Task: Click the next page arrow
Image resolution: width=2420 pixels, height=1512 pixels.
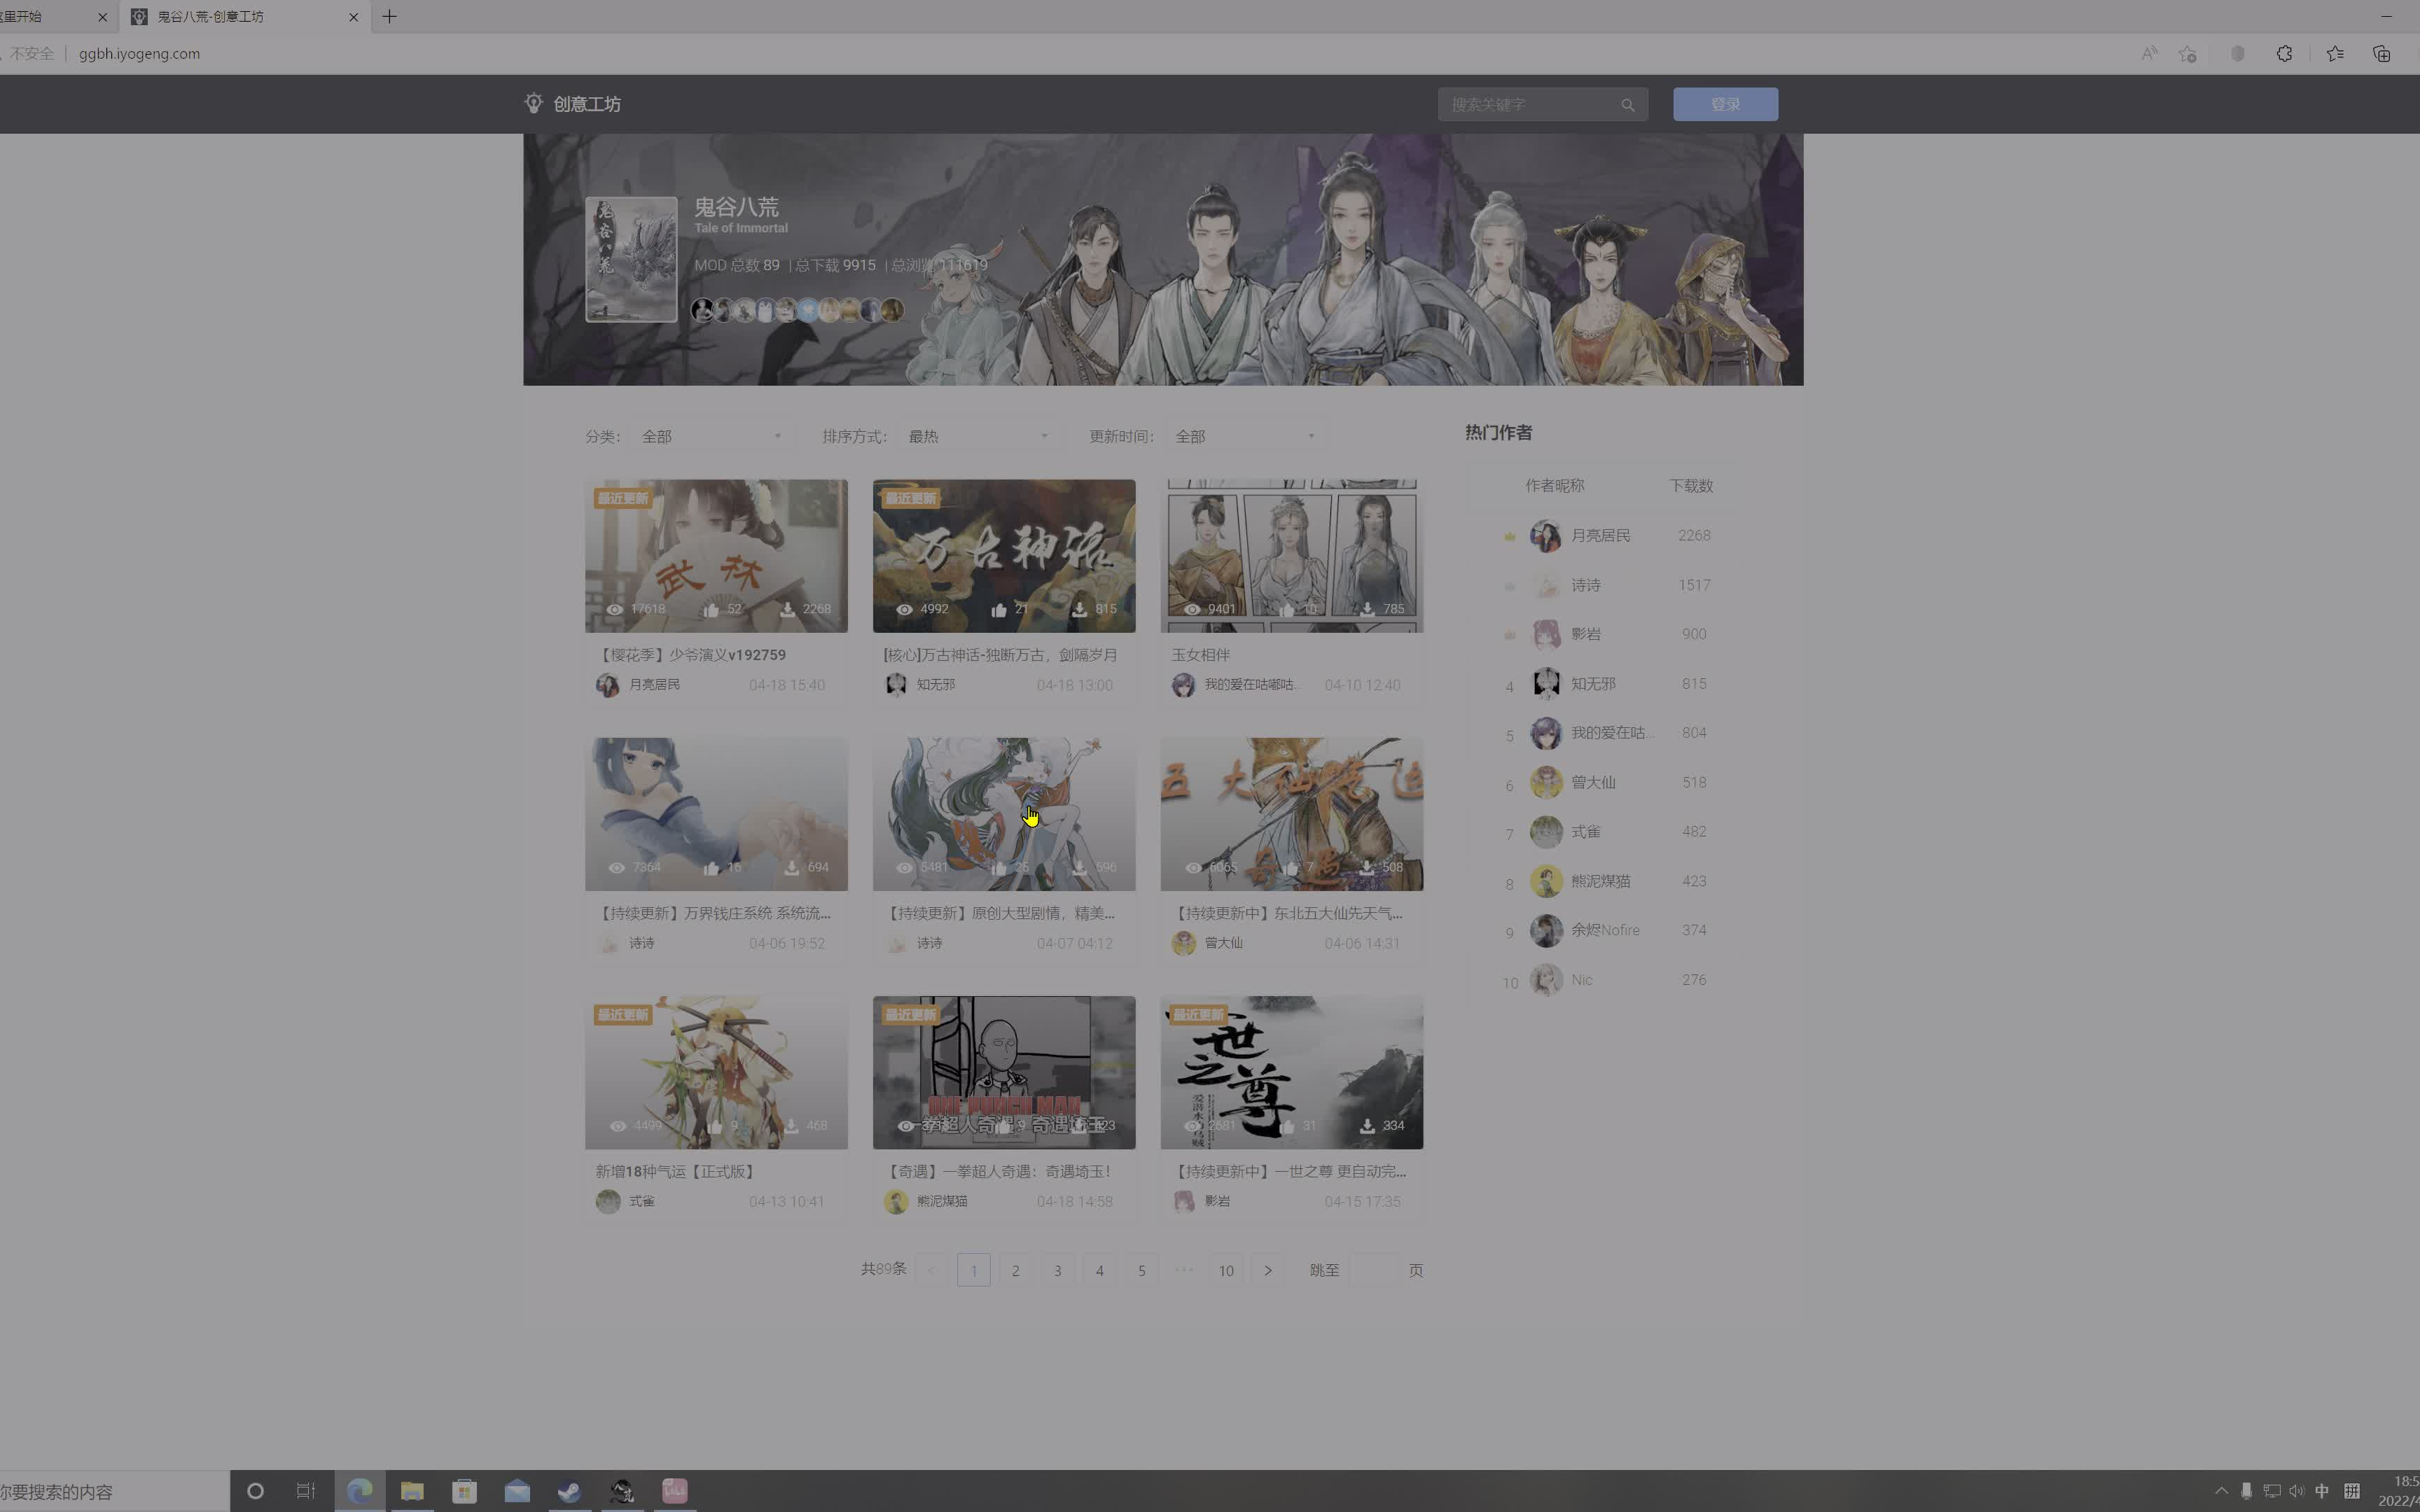Action: (x=1267, y=1270)
